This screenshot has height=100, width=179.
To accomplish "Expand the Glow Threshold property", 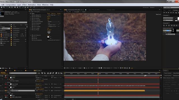I will tap(31, 17).
